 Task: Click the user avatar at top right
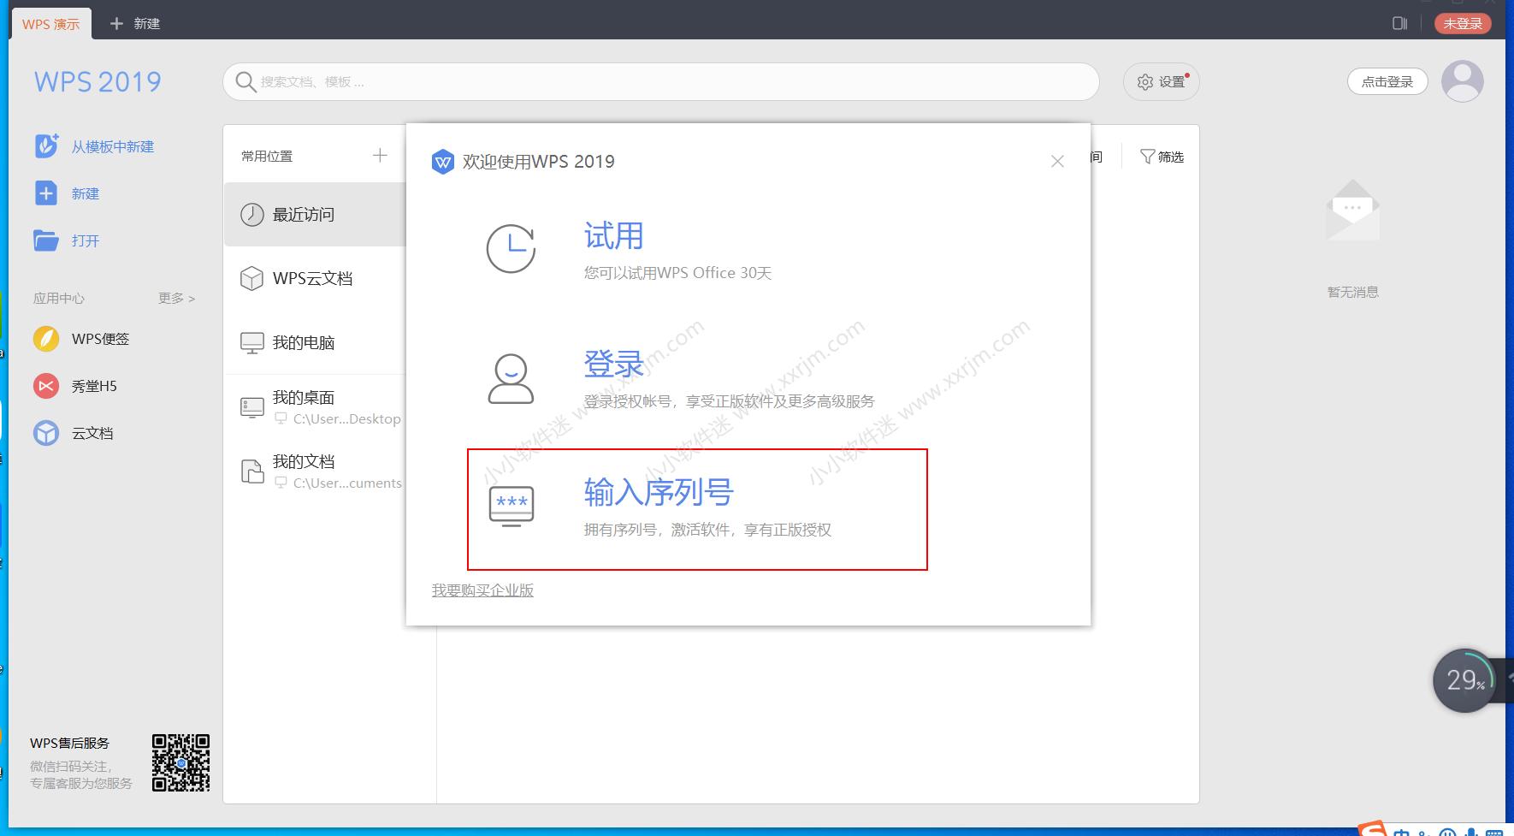coord(1461,80)
